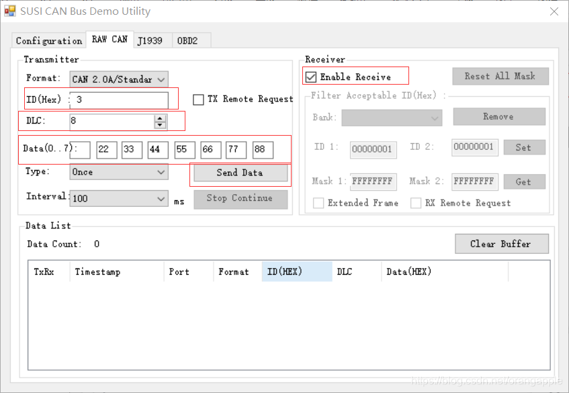Click the Clear Buffer button
Viewport: 569px width, 393px height.
click(502, 244)
